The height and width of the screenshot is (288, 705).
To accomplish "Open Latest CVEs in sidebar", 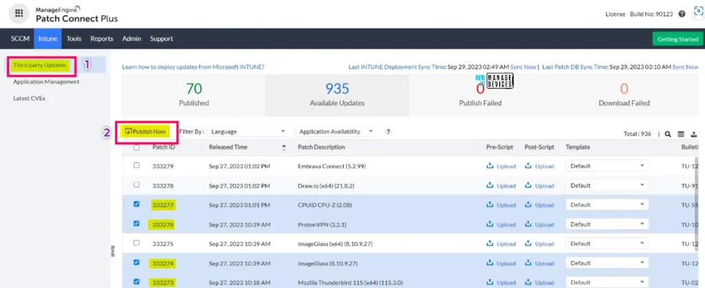I will click(x=29, y=98).
